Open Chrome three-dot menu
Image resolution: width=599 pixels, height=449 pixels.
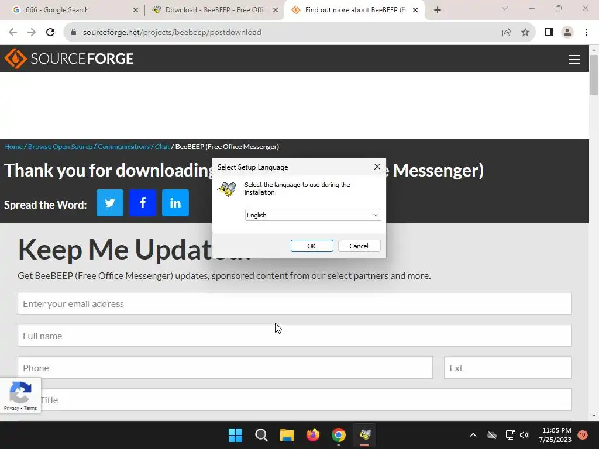click(586, 33)
